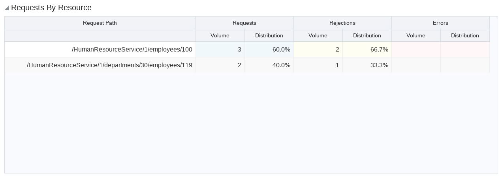The height and width of the screenshot is (177, 502).
Task: Sort by Distribution under Requests
Action: coord(269,35)
